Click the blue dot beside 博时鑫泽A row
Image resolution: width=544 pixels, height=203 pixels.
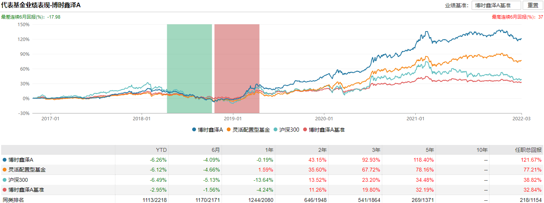[x=5, y=160]
